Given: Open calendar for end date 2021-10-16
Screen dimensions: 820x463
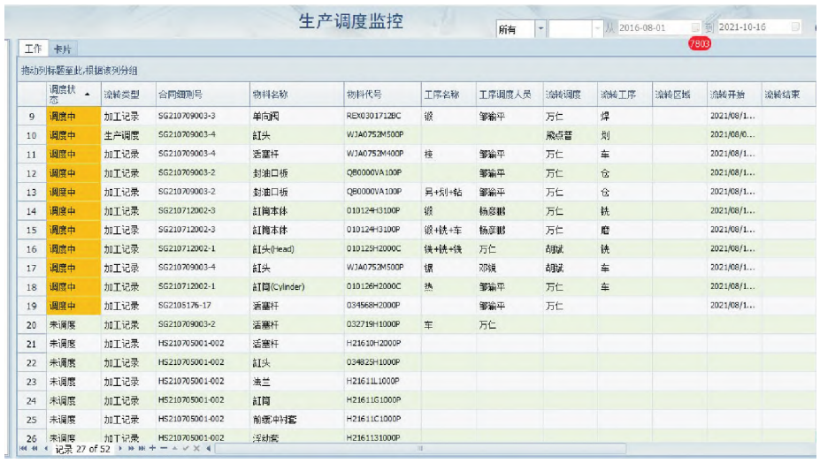Looking at the screenshot, I should 795,27.
